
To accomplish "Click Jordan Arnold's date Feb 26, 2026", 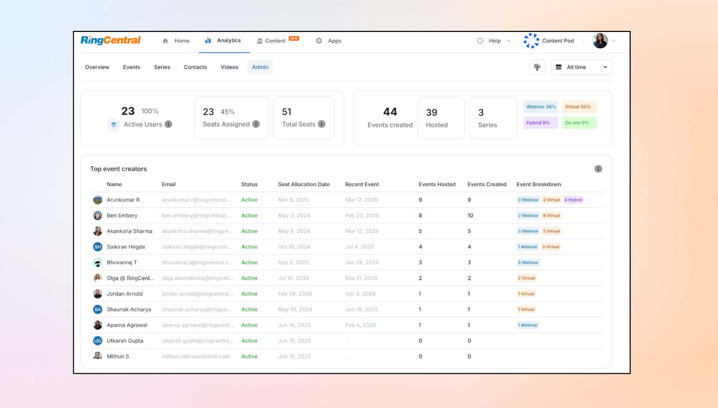I will tap(294, 294).
